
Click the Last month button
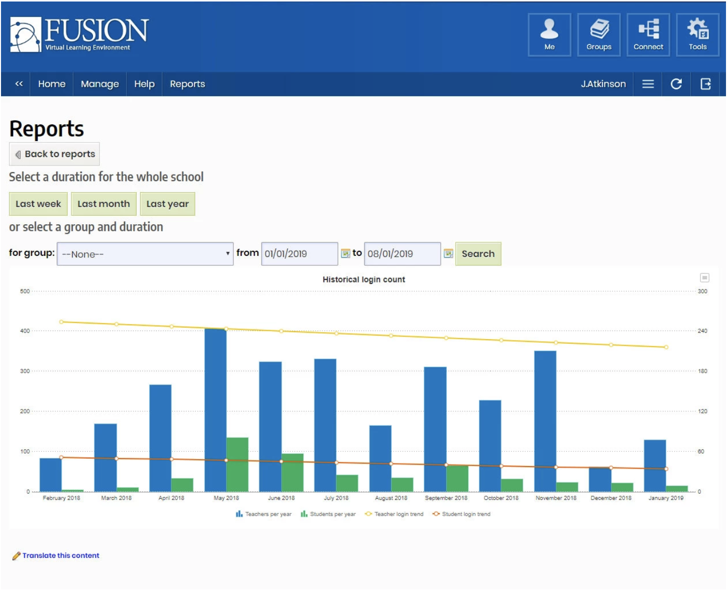click(103, 204)
